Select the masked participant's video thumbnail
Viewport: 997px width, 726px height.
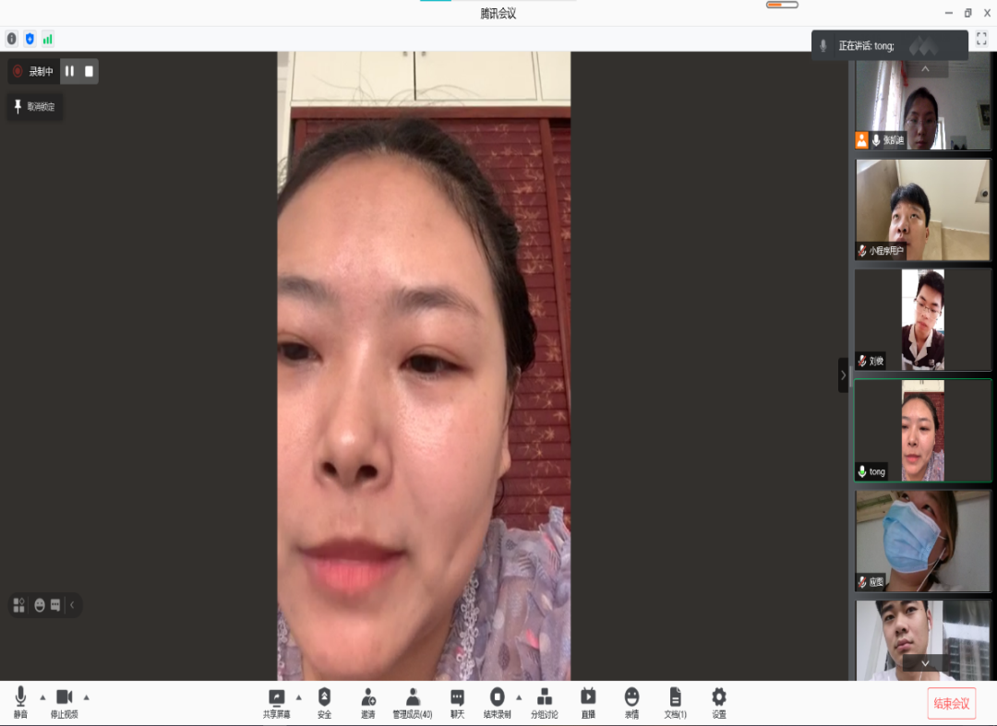[922, 541]
